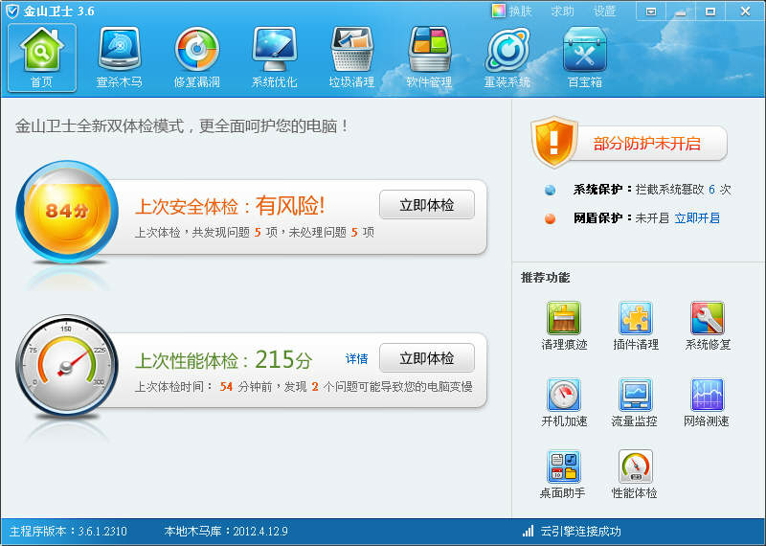Click the cloud engine signal bars icon
Screen dimensions: 766x546
tap(528, 532)
